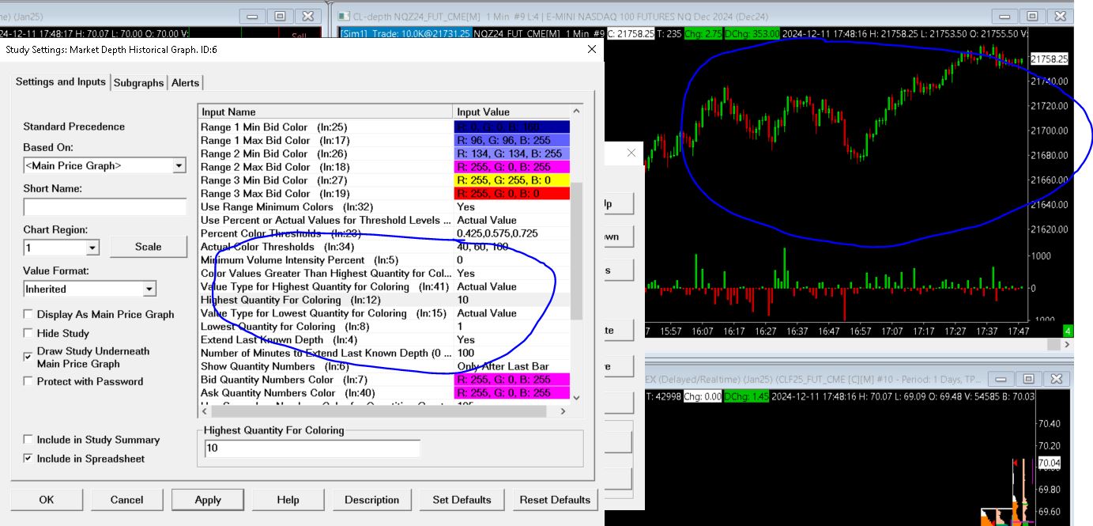Screen dimensions: 1093x526
Task: Pick Range 3 Min Bid Color yellow swatch
Action: pos(512,180)
